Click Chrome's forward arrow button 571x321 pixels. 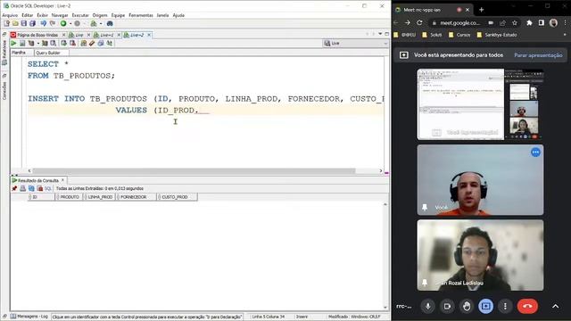(x=408, y=22)
